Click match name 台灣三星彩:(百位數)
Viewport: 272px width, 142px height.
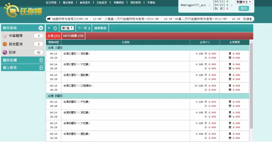click(77, 54)
